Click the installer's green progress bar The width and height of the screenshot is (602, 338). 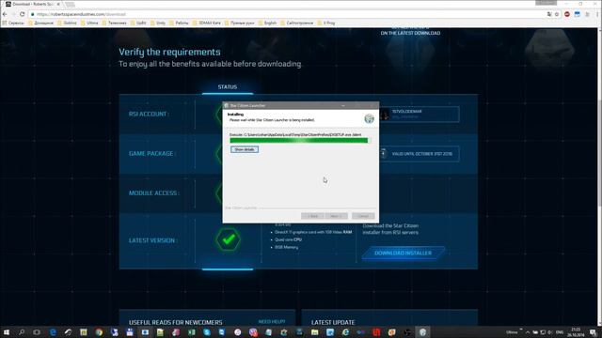pyautogui.click(x=299, y=141)
